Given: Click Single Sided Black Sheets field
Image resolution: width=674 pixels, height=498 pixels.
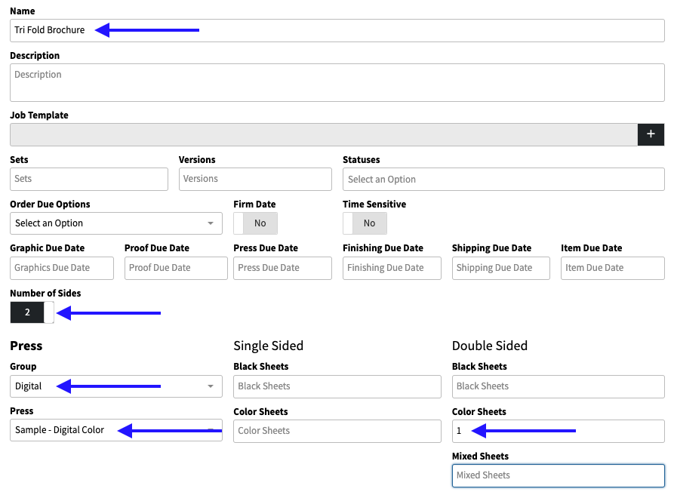Looking at the screenshot, I should tap(337, 387).
